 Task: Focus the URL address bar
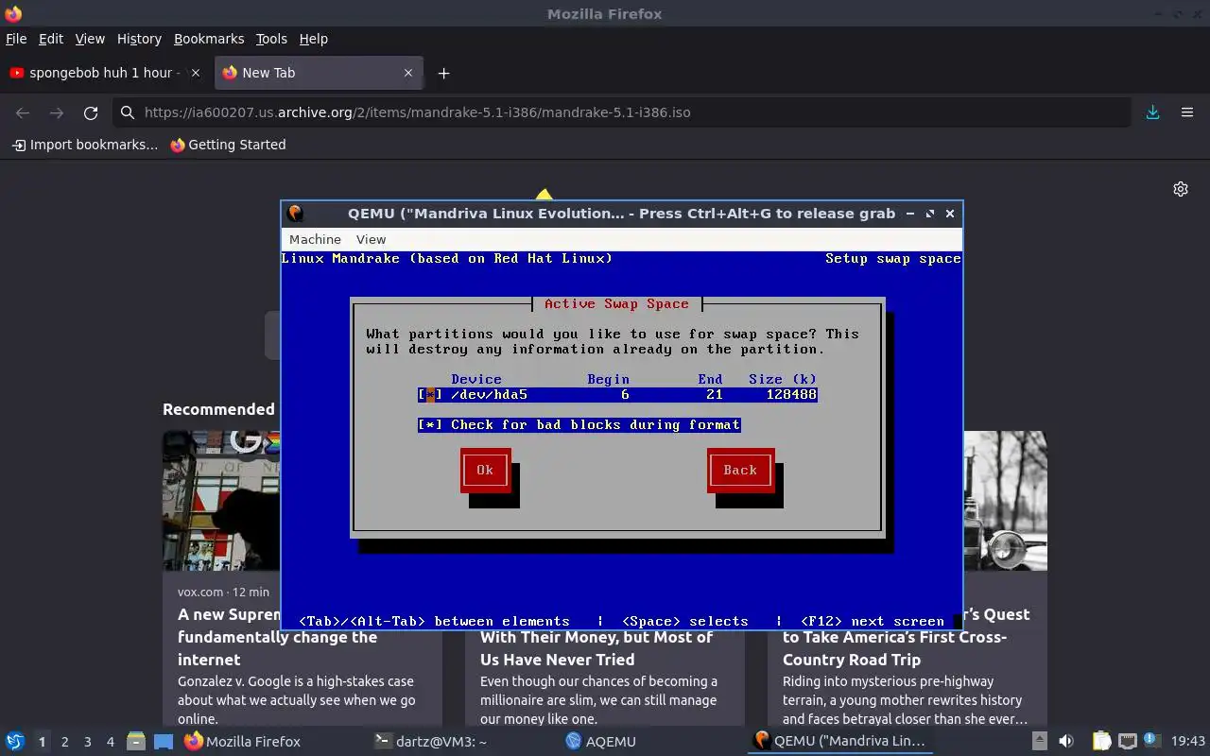click(x=622, y=112)
